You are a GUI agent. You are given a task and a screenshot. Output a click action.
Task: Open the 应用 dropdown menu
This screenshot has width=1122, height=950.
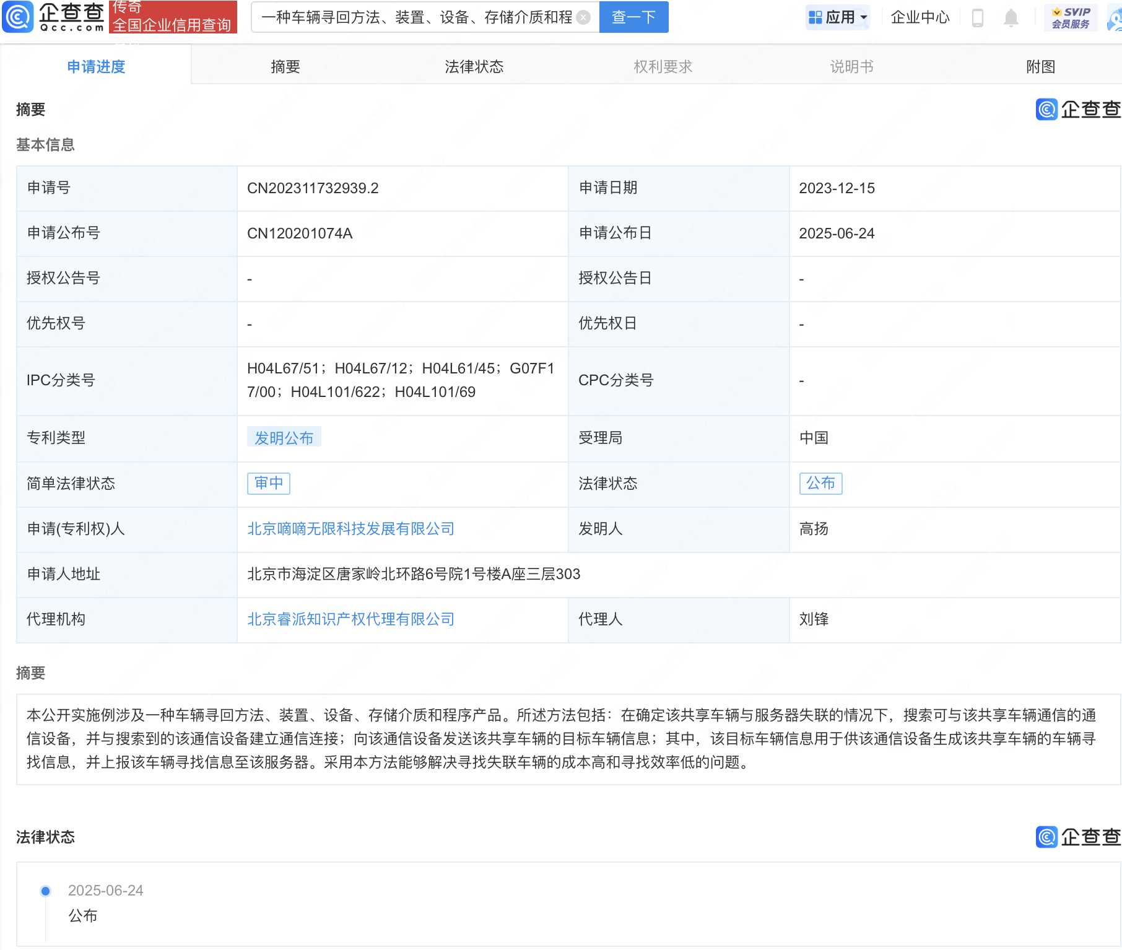click(x=838, y=17)
